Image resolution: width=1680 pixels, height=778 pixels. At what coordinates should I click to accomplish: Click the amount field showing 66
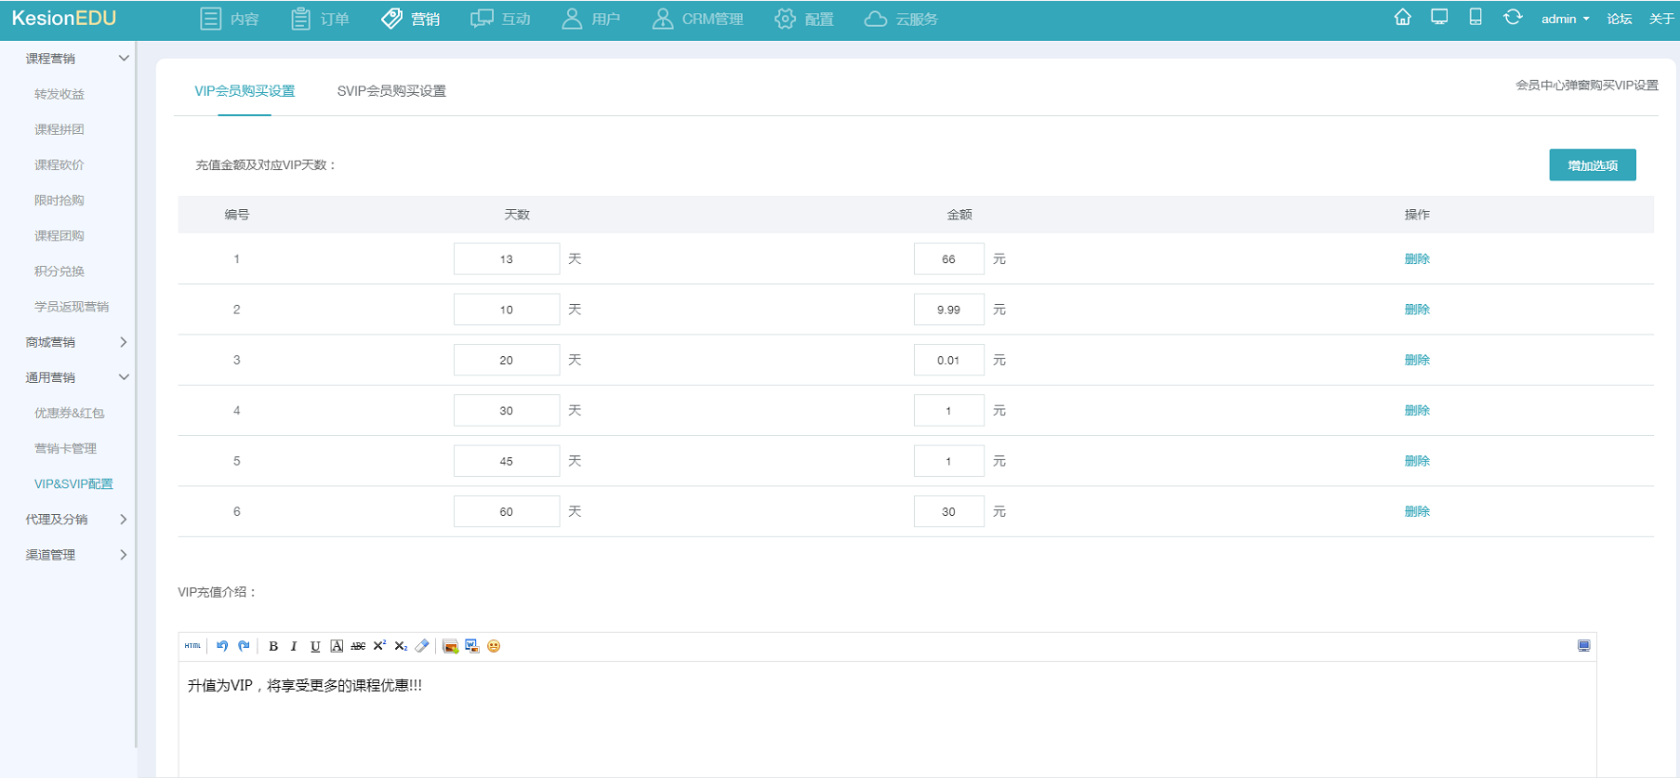pyautogui.click(x=948, y=259)
